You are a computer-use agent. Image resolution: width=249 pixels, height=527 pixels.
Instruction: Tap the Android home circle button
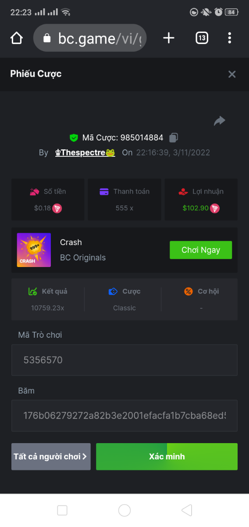tap(125, 510)
